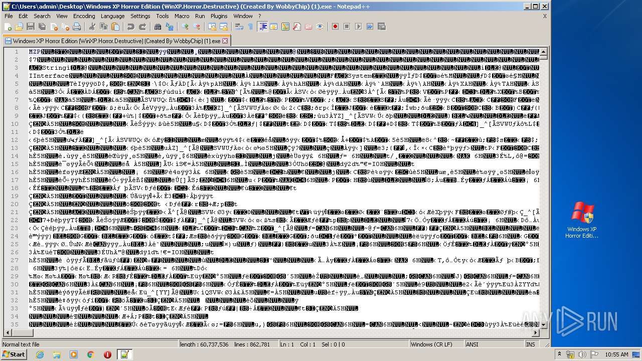Open the Replace dialog toolbar icon
The height and width of the screenshot is (361, 642).
coord(169,27)
